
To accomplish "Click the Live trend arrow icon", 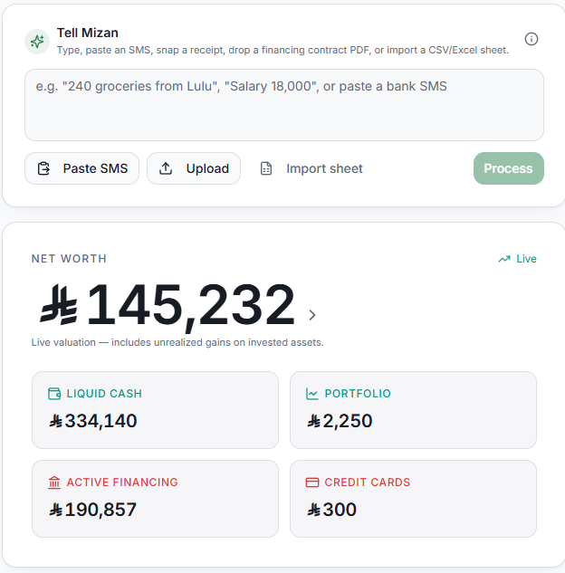I will [x=504, y=259].
